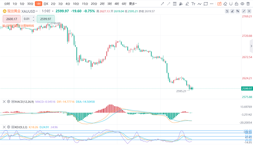Switch to 6时 timeframe

coord(124,4)
